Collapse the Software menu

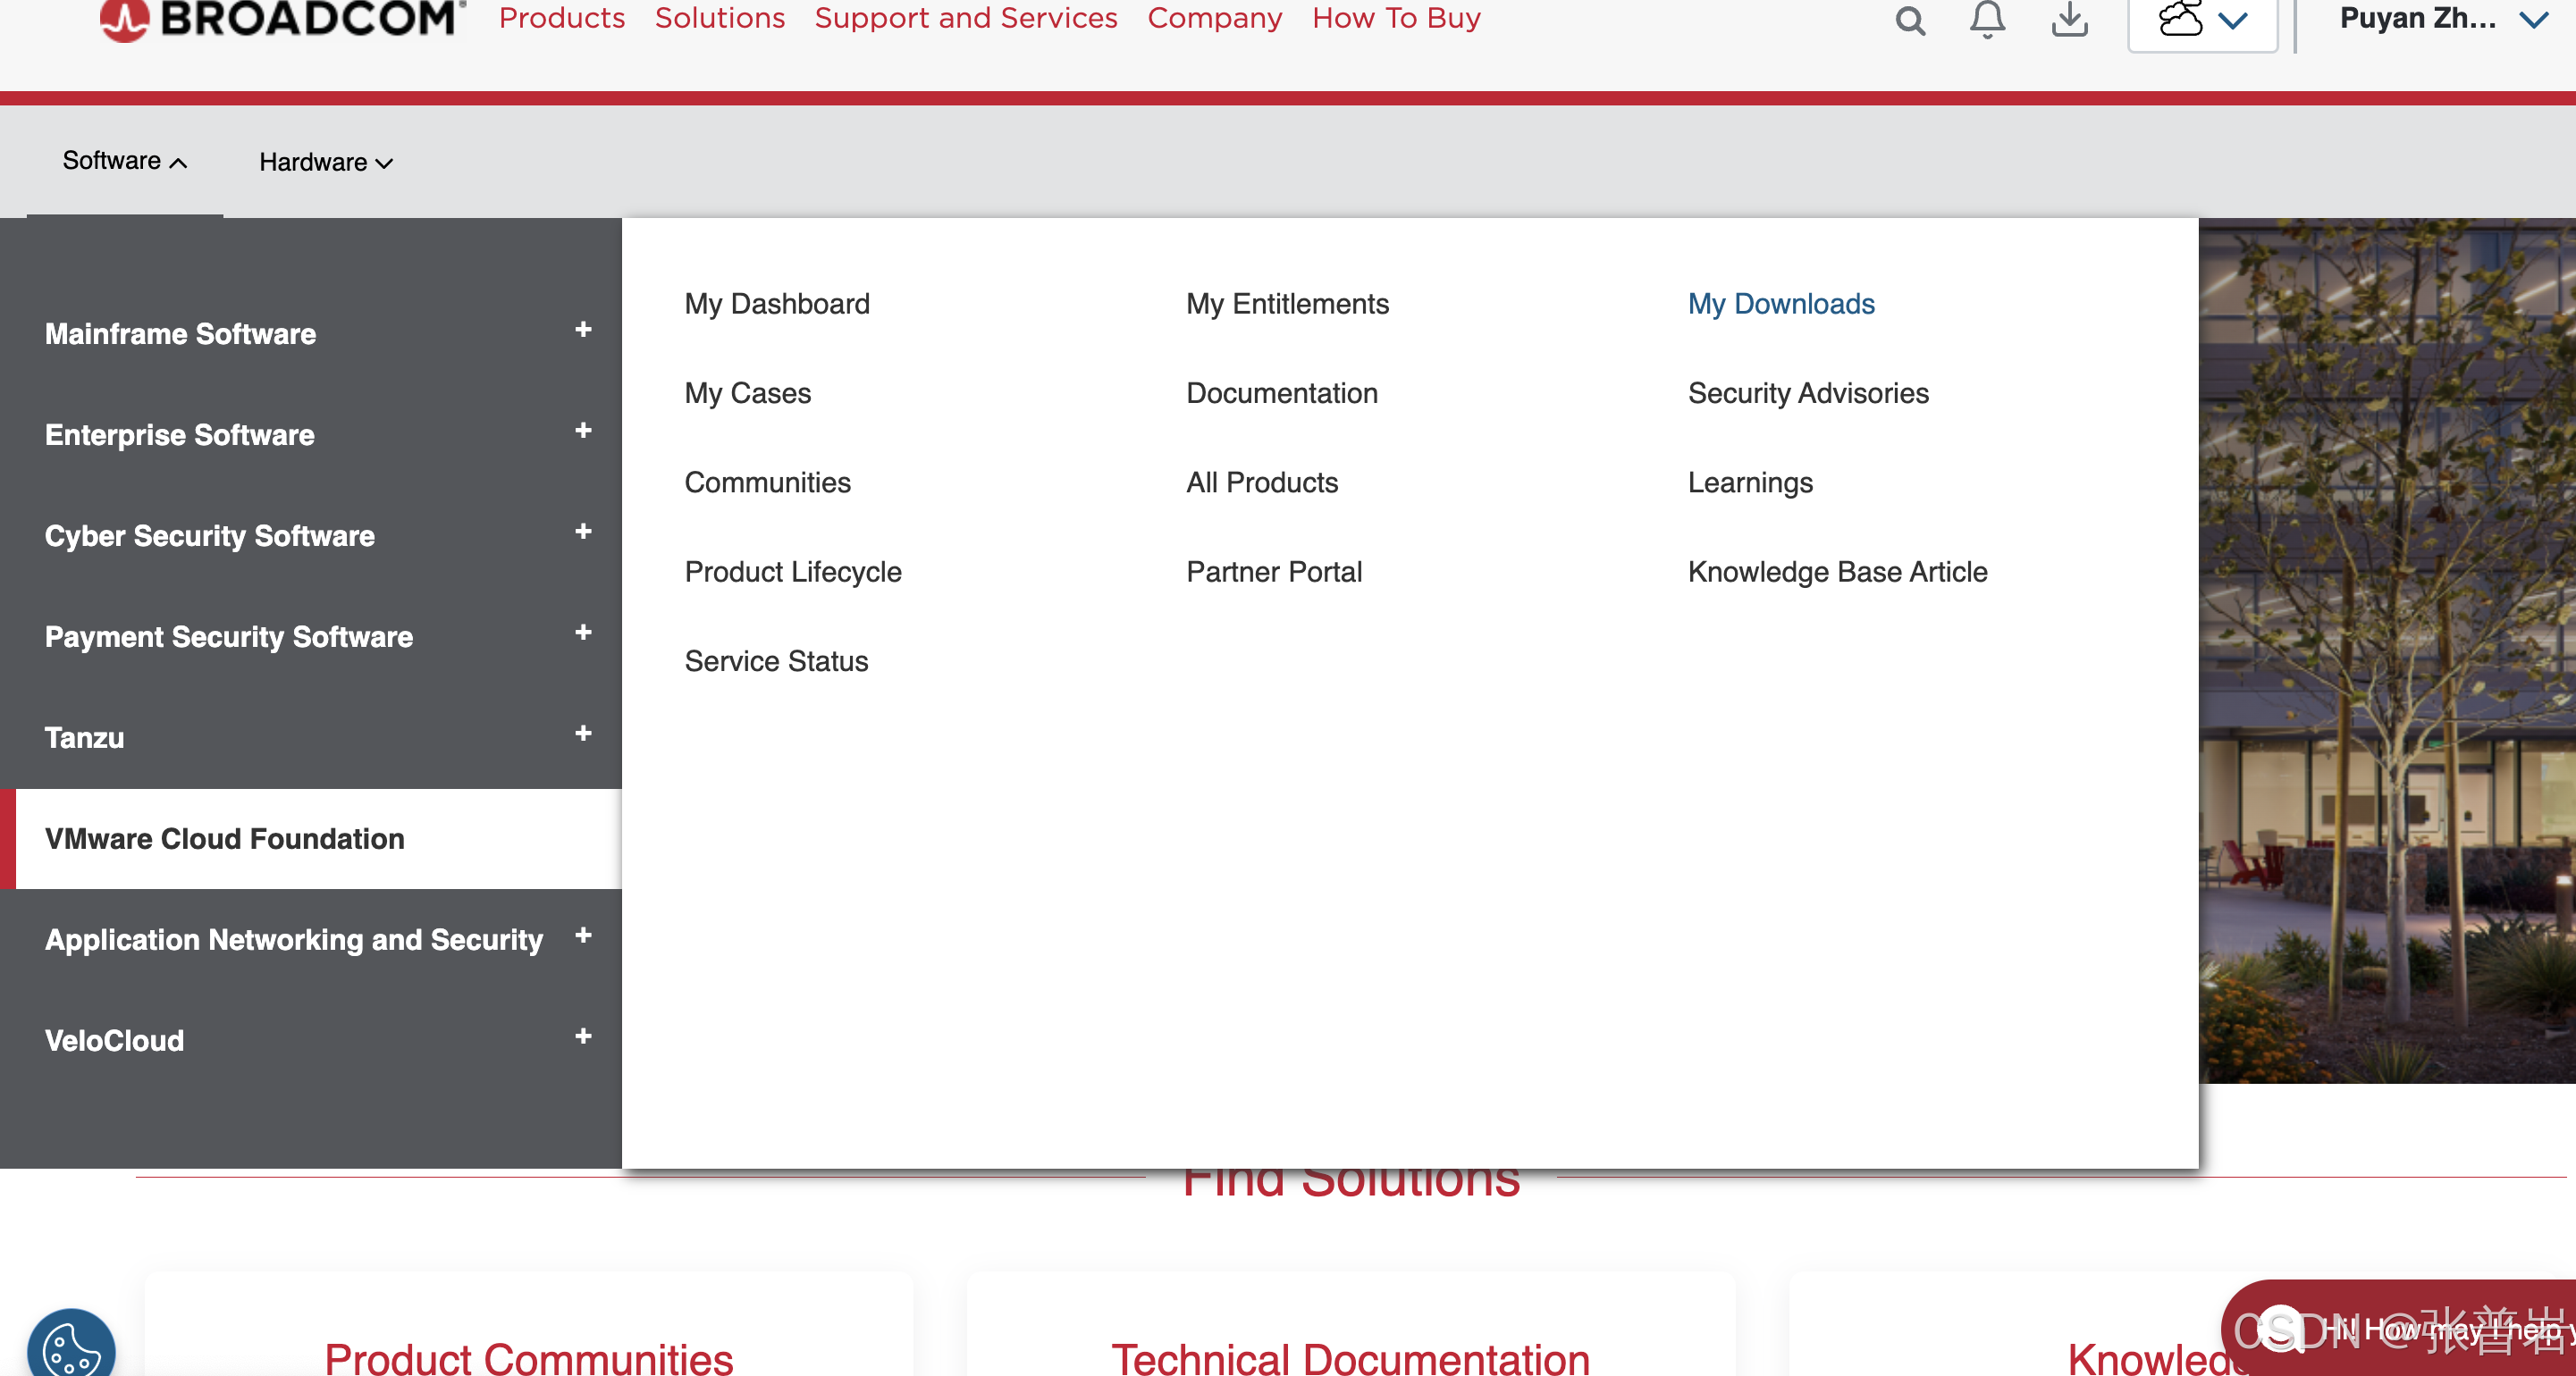pyautogui.click(x=124, y=161)
